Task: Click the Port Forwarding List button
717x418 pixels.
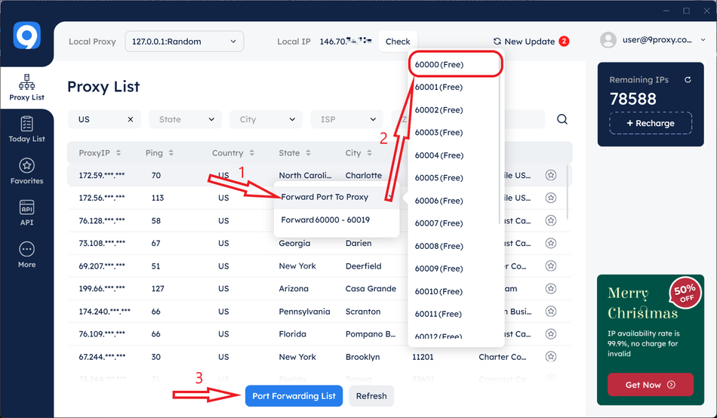Action: click(x=294, y=396)
